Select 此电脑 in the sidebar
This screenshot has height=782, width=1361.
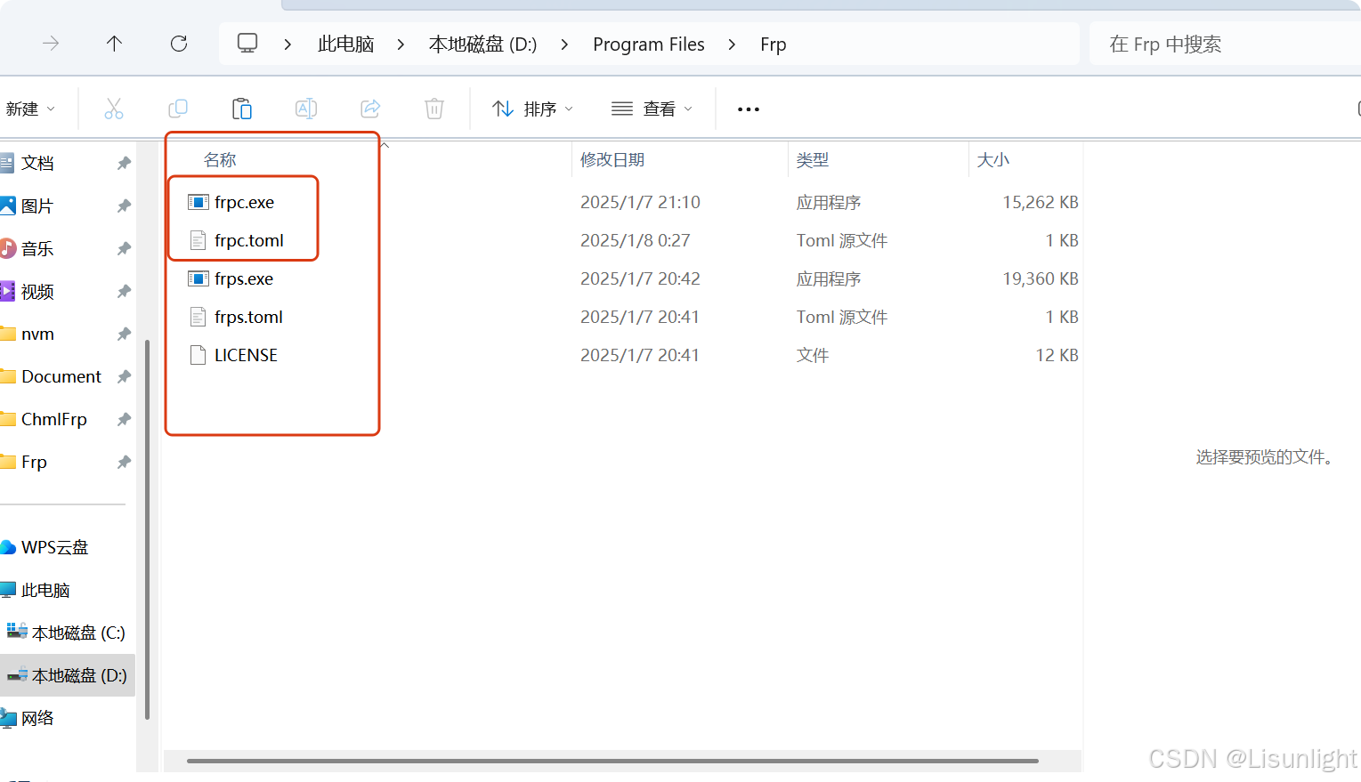tap(45, 590)
